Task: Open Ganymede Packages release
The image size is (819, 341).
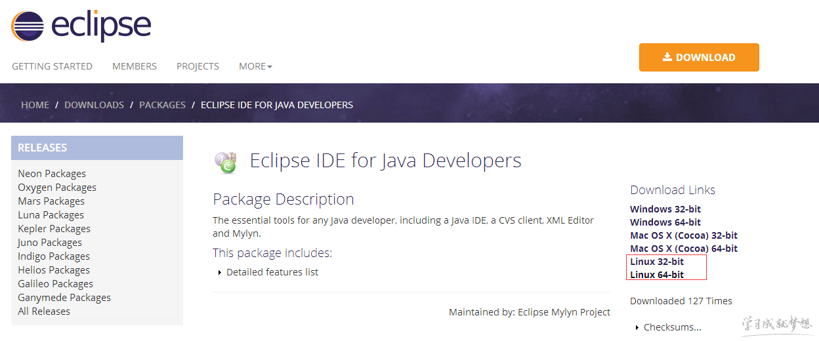Action: pyautogui.click(x=64, y=298)
